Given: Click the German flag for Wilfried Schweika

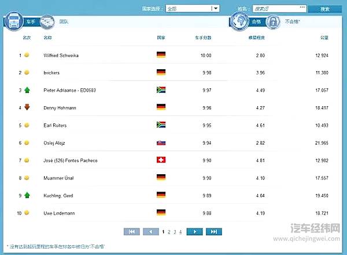Looking at the screenshot, I should coord(161,55).
